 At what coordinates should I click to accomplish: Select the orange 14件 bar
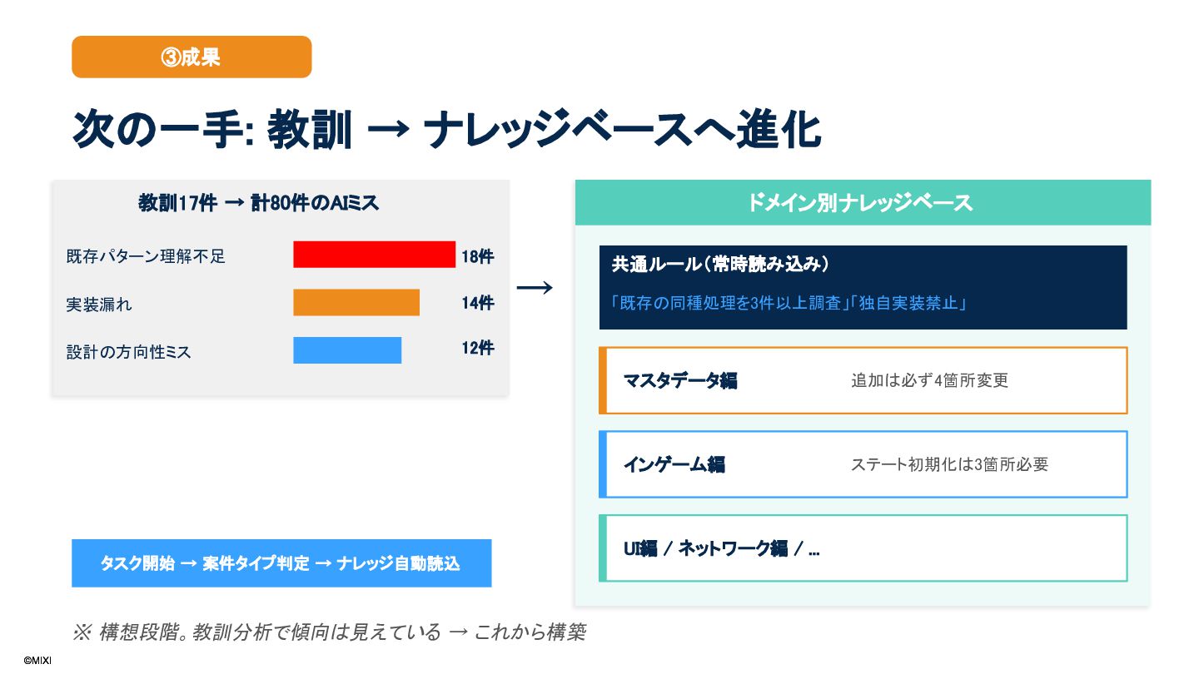356,303
